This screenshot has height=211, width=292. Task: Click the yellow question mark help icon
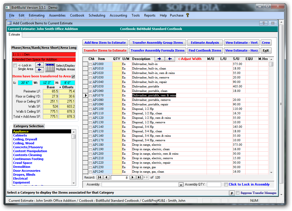(188, 15)
